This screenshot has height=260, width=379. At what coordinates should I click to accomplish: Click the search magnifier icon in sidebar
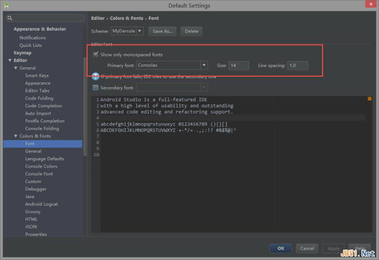coord(9,18)
